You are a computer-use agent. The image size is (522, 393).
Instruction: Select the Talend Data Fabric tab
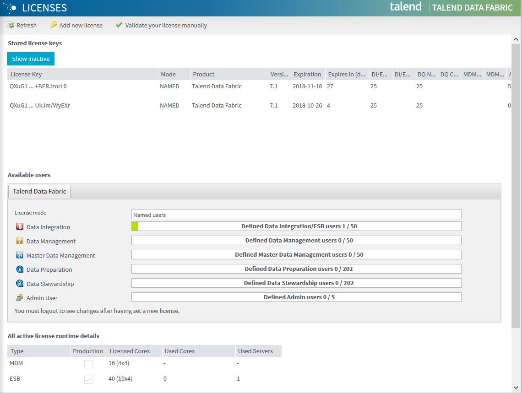tap(39, 191)
